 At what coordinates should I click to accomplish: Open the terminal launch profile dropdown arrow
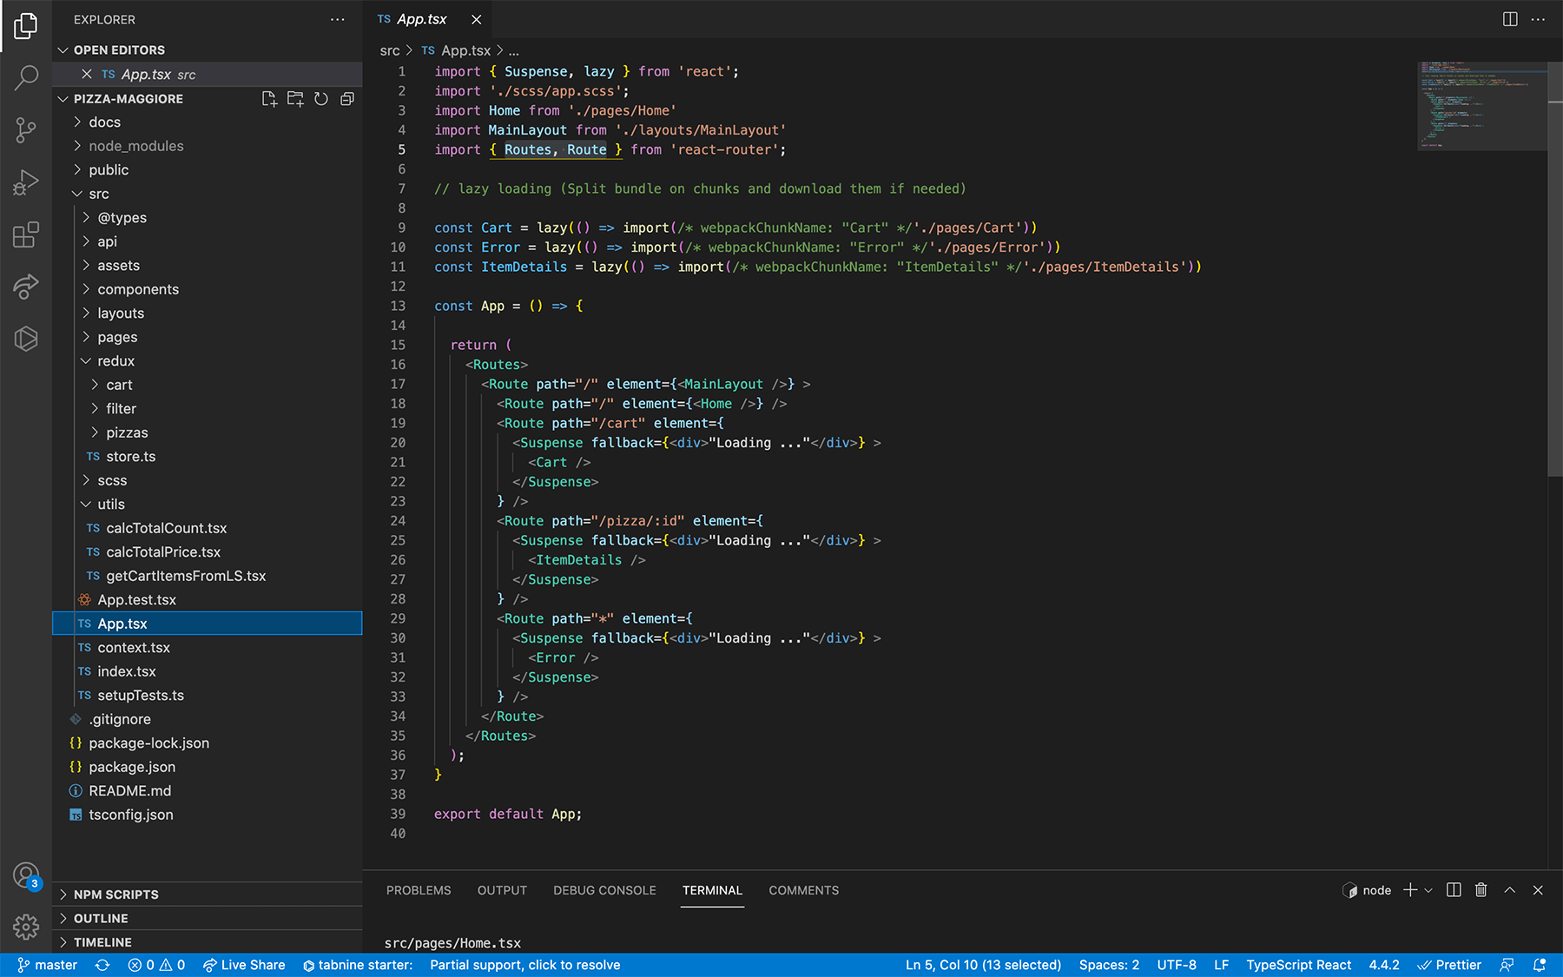[x=1428, y=890]
